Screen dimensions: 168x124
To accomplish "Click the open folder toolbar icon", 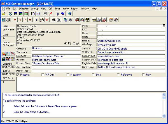I will [x=4, y=14].
